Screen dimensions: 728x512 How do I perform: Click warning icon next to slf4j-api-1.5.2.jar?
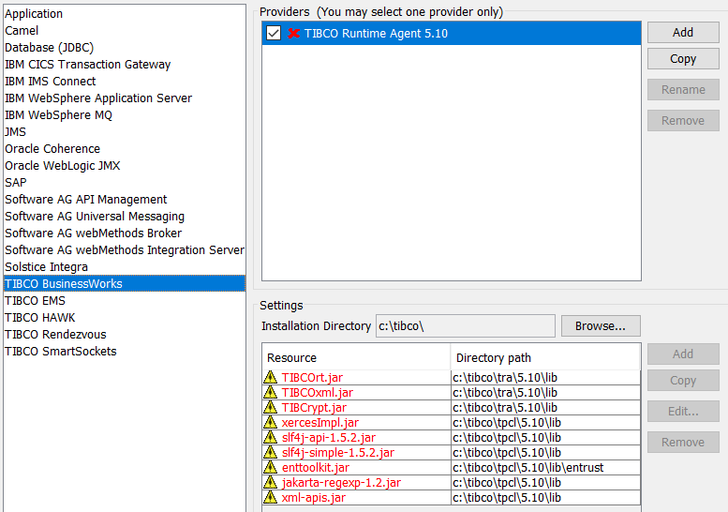pos(270,437)
